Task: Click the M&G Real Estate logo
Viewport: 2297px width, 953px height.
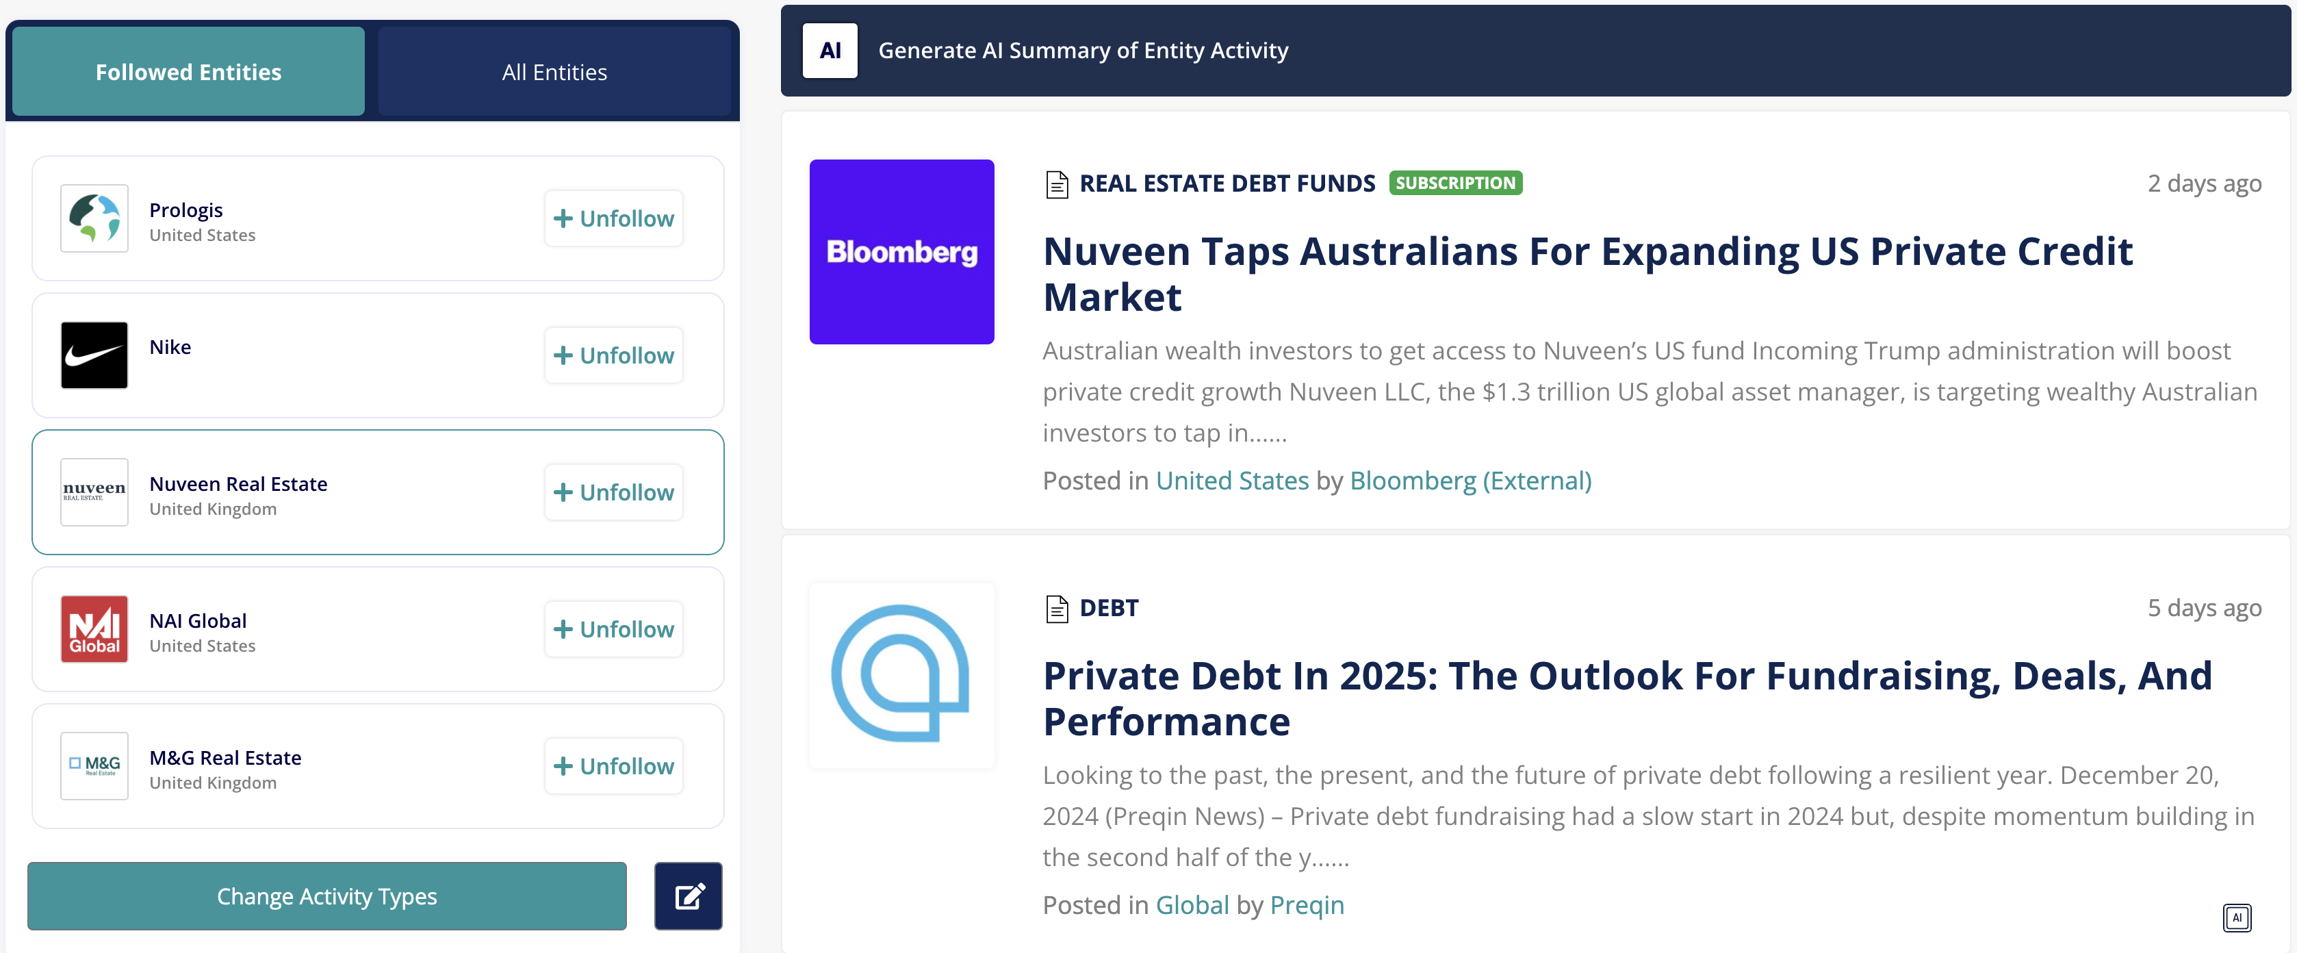Action: click(x=94, y=765)
